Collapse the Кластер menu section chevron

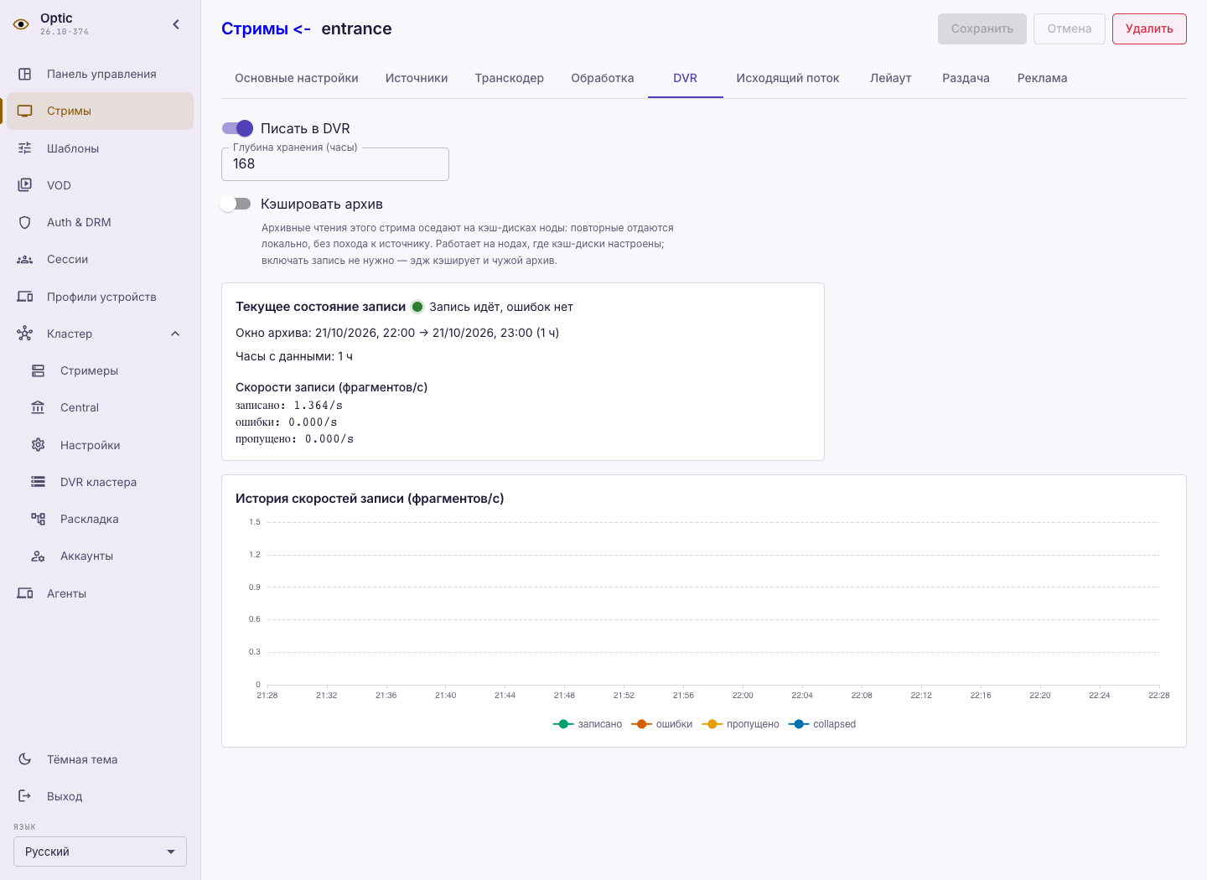click(175, 334)
